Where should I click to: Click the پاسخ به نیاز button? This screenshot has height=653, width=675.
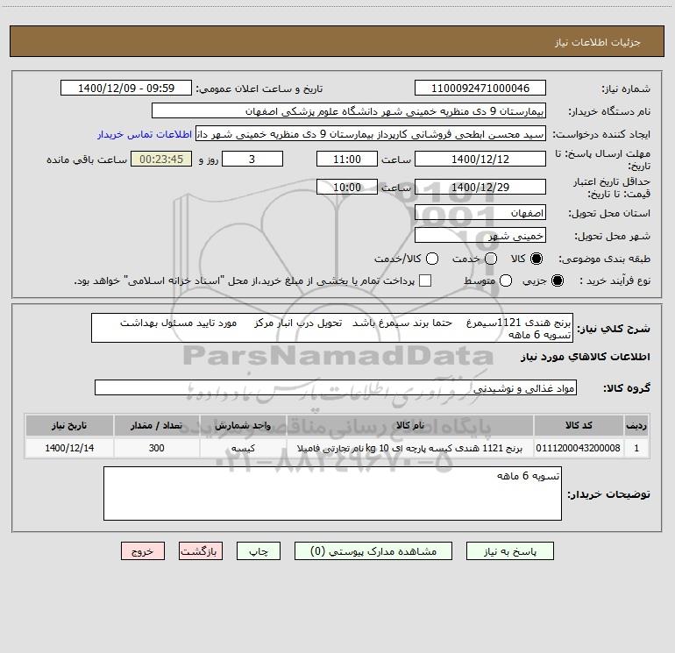tap(510, 551)
